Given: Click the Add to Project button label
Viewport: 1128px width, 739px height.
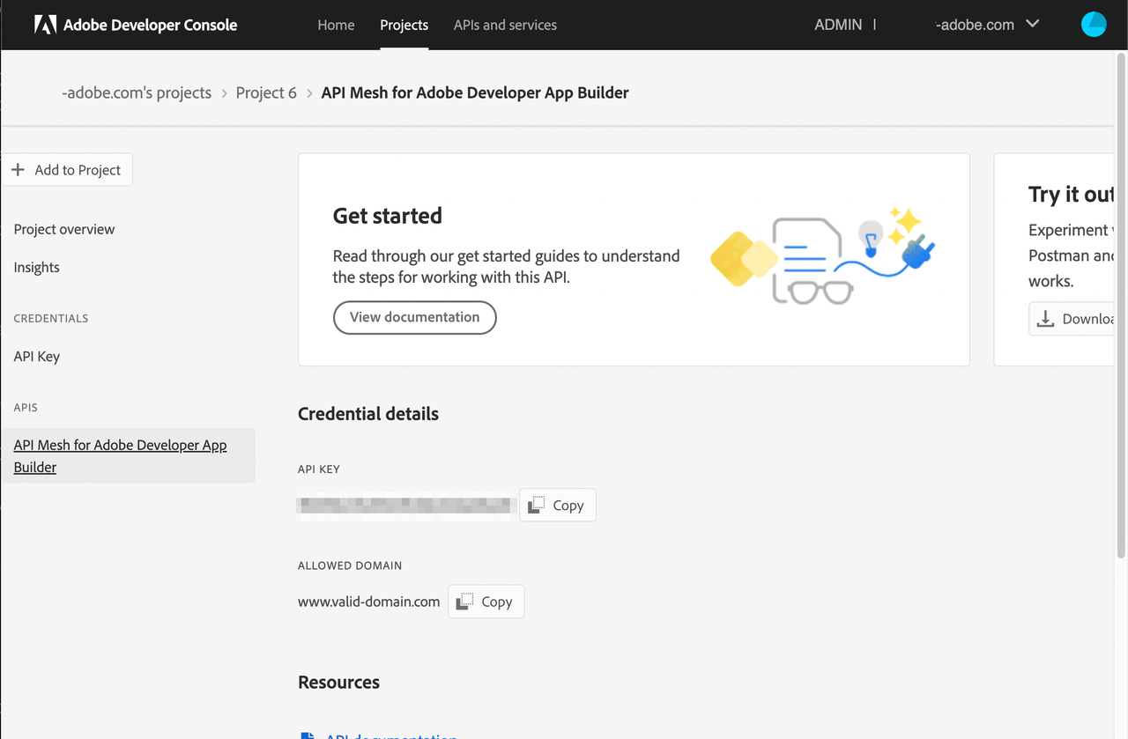Looking at the screenshot, I should coord(78,170).
